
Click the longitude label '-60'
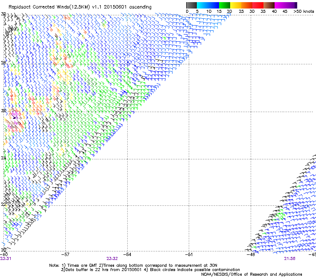point(4,254)
